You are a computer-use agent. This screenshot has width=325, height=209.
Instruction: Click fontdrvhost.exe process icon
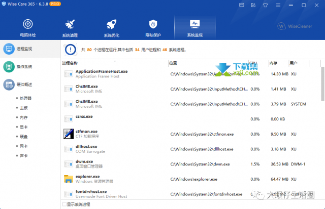[69, 194]
